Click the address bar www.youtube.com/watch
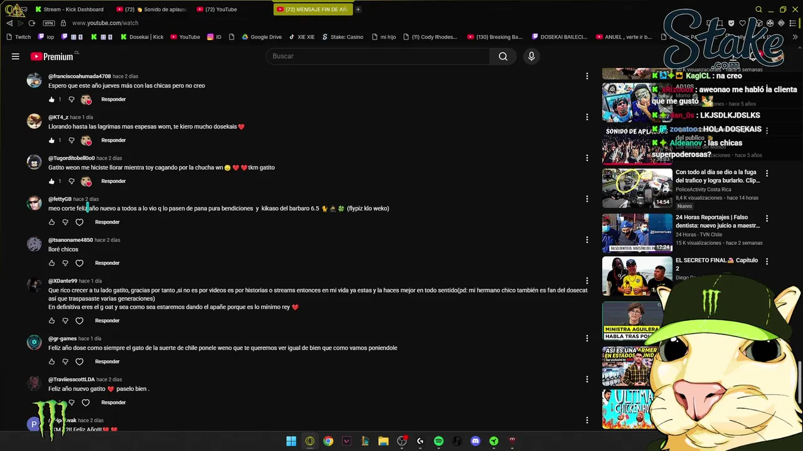This screenshot has height=451, width=803. click(105, 23)
